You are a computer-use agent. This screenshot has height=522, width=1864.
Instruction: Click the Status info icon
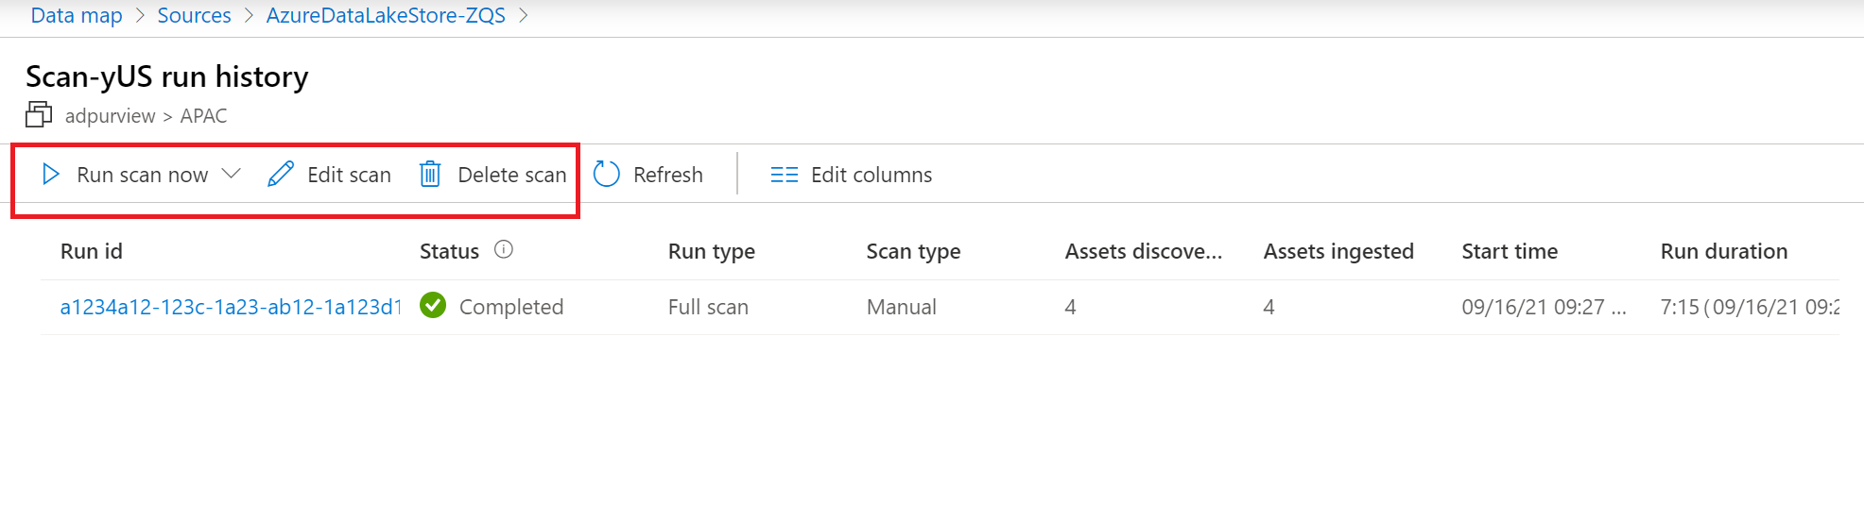tap(504, 250)
